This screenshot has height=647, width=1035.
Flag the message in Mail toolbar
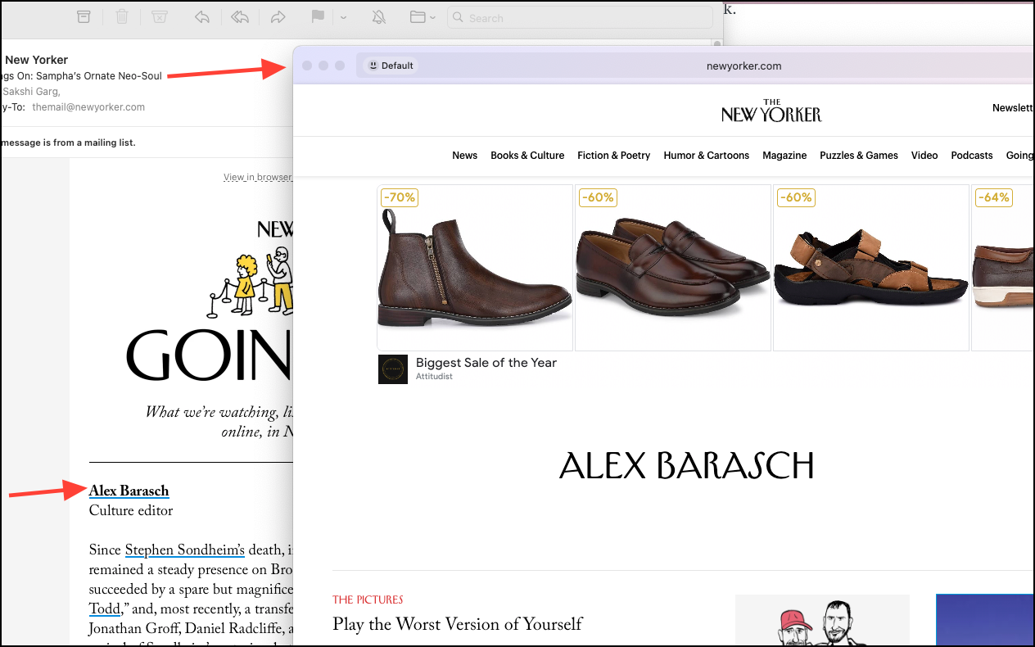click(x=318, y=17)
